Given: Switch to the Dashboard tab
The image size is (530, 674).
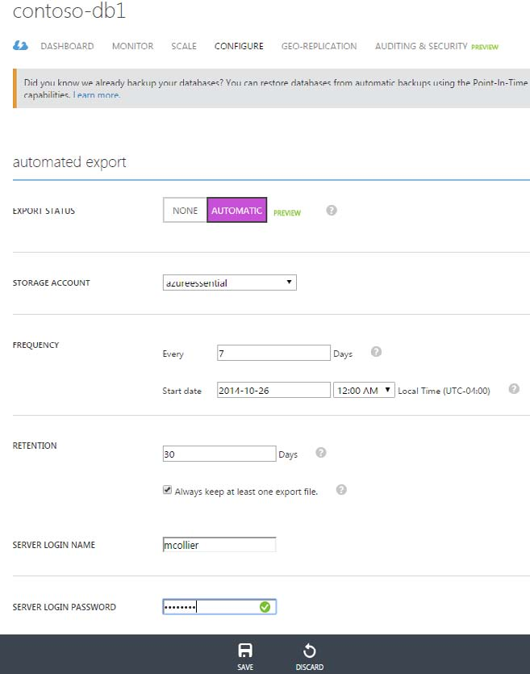Looking at the screenshot, I should pyautogui.click(x=67, y=46).
